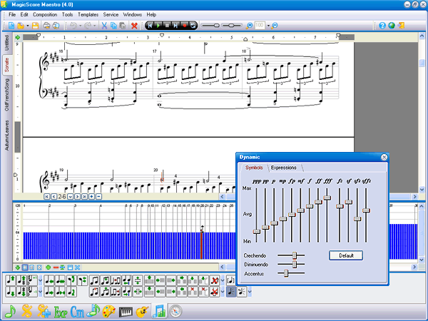This screenshot has width=428, height=321.
Task: Open the Templates menu
Action: pos(88,15)
